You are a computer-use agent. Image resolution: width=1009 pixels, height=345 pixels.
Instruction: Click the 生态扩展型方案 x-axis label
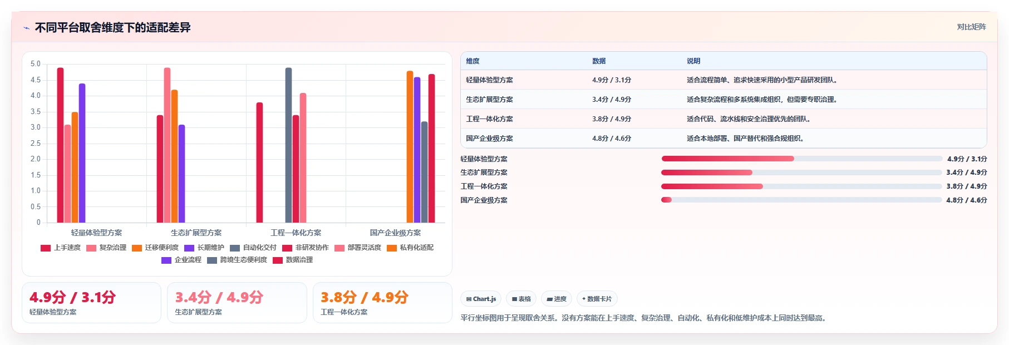pyautogui.click(x=196, y=233)
